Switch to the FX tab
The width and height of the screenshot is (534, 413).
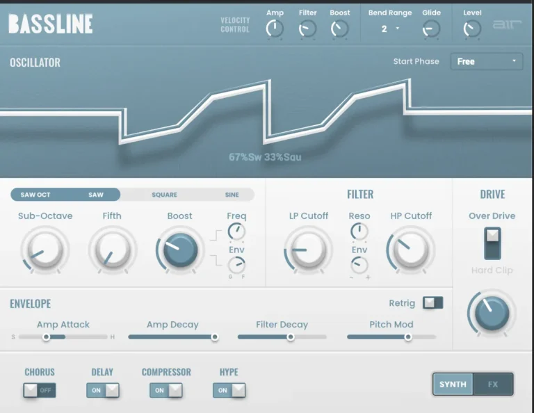[x=492, y=384]
